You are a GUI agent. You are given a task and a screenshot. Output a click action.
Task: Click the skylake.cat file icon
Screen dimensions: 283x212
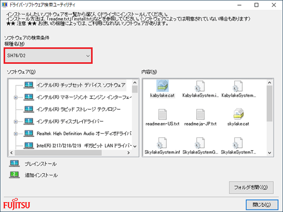tap(238, 114)
